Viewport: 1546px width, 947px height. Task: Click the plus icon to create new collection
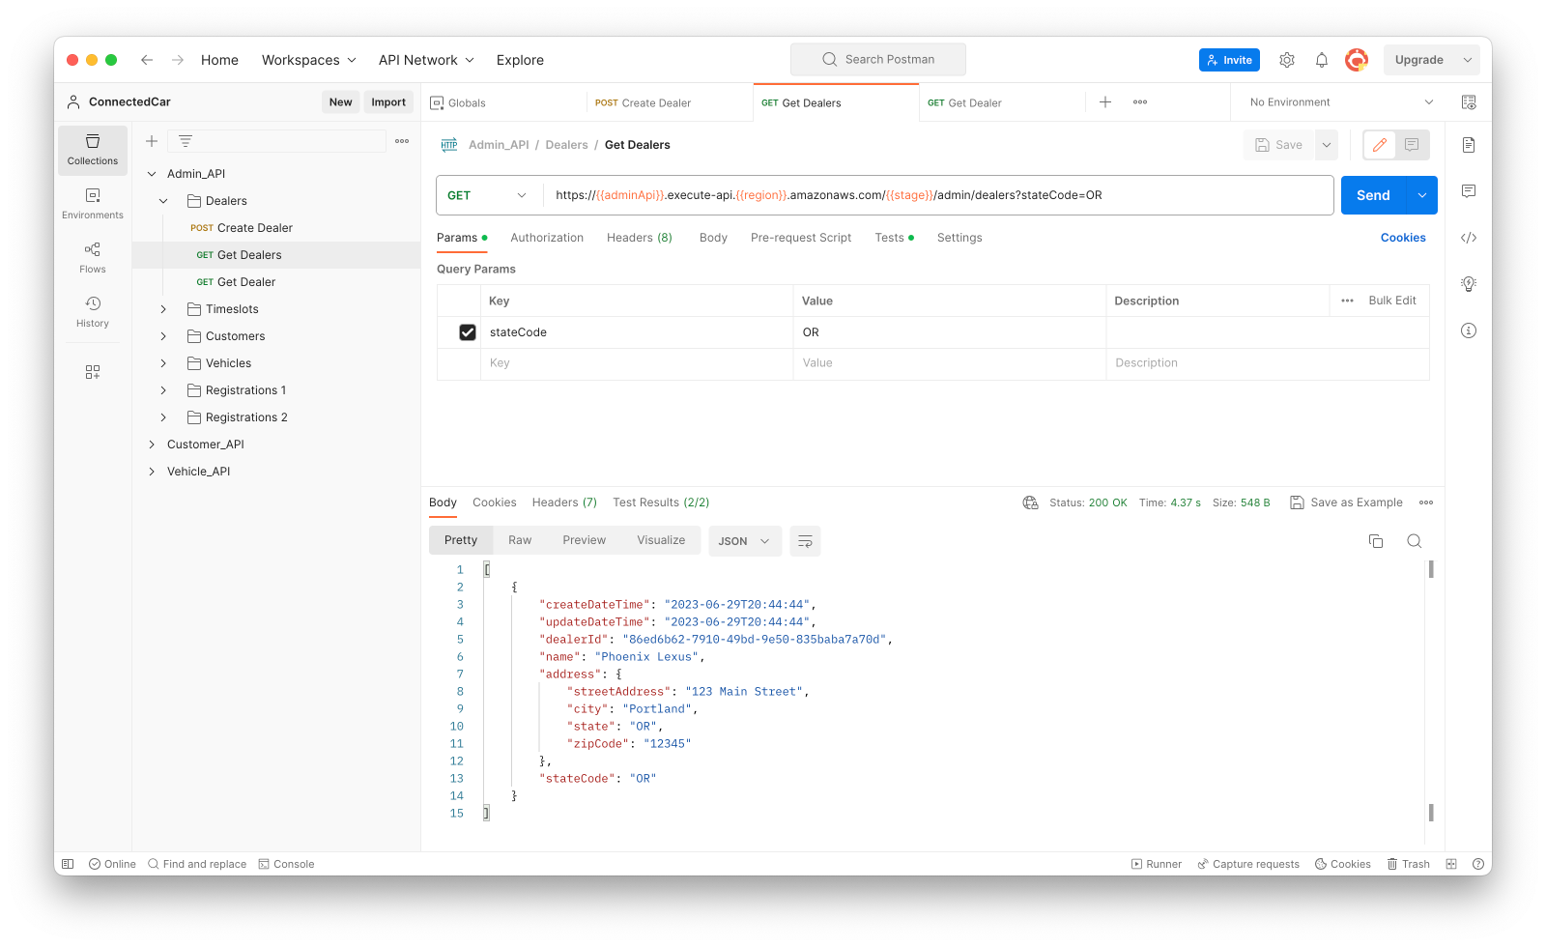click(x=152, y=141)
